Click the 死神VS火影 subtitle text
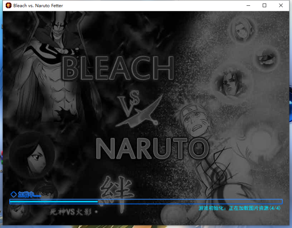292x228 pixels. 71,212
